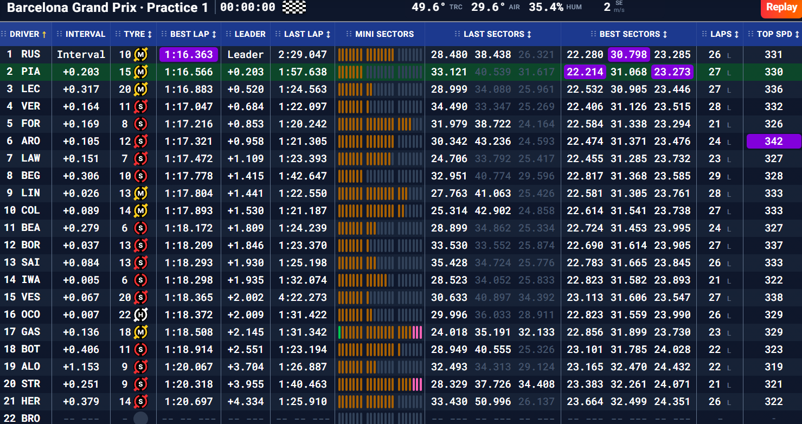Click the track temperature "49.6°" reading

[x=428, y=7]
